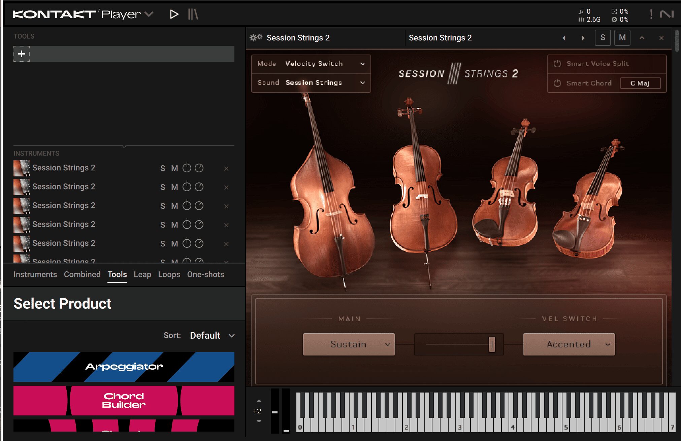The height and width of the screenshot is (441, 681).
Task: Toggle Smart Chord power
Action: click(557, 83)
